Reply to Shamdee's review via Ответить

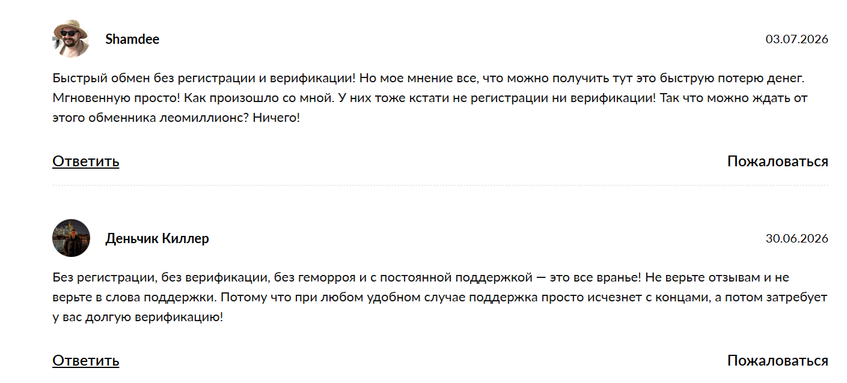coord(86,161)
